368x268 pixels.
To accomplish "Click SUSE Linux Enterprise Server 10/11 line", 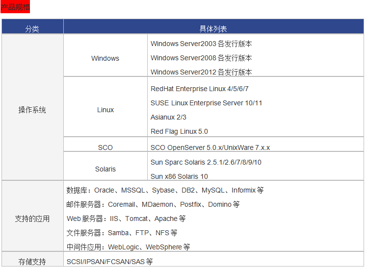I will pyautogui.click(x=206, y=103).
